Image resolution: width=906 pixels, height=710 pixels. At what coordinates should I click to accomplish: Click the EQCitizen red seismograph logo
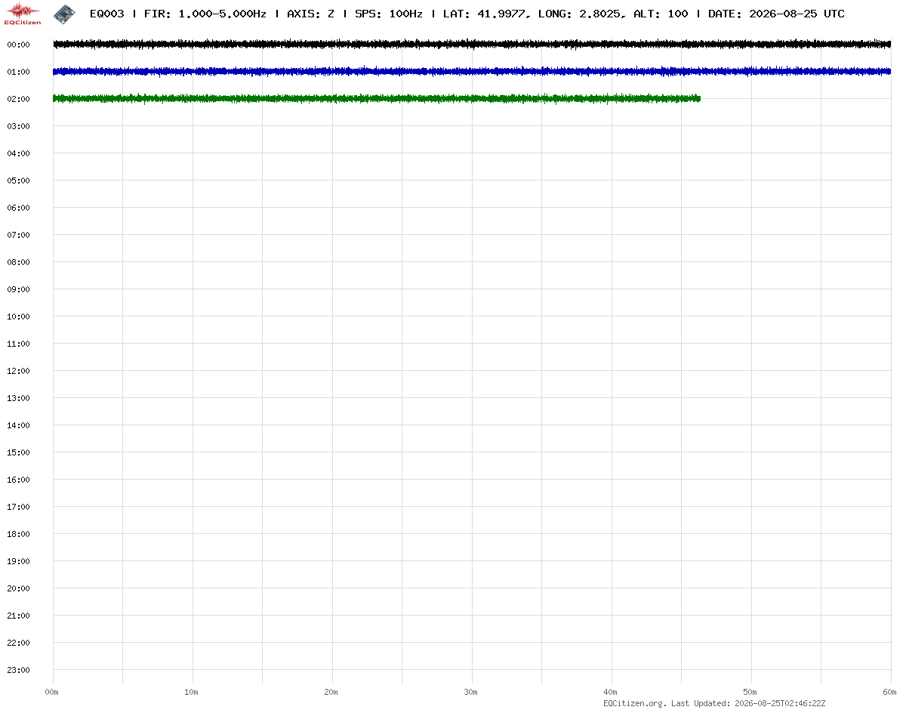tap(23, 13)
